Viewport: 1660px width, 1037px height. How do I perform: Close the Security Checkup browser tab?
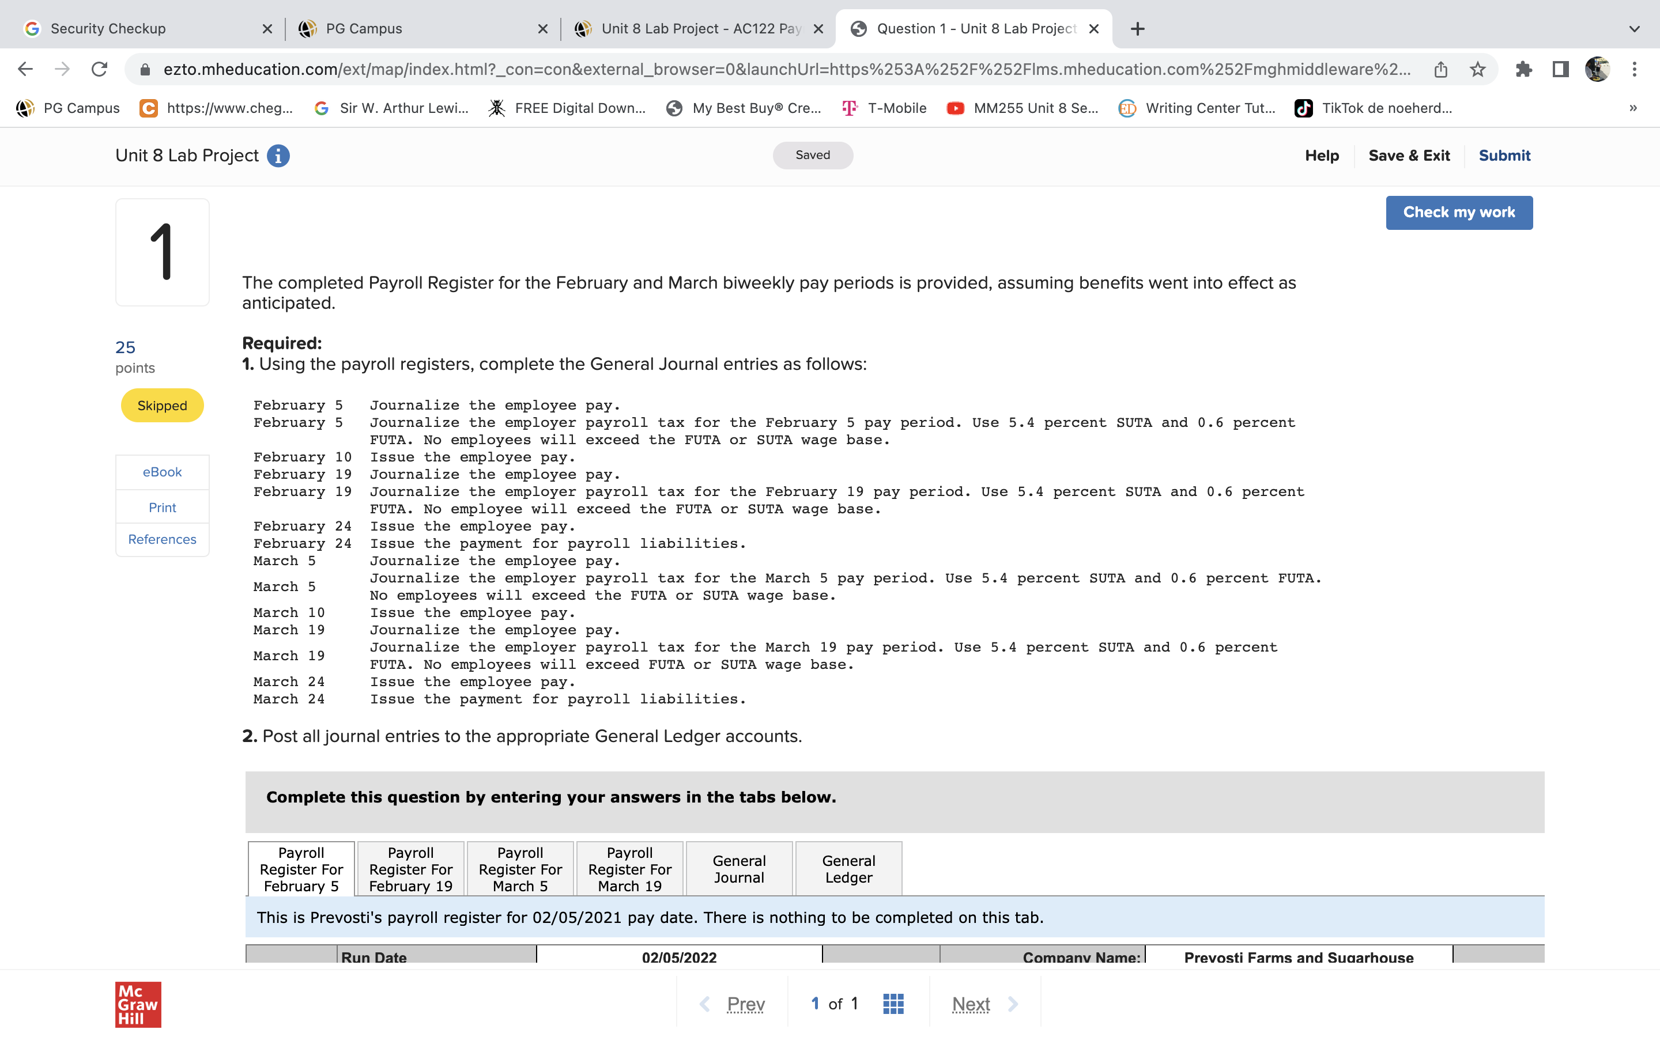click(267, 29)
